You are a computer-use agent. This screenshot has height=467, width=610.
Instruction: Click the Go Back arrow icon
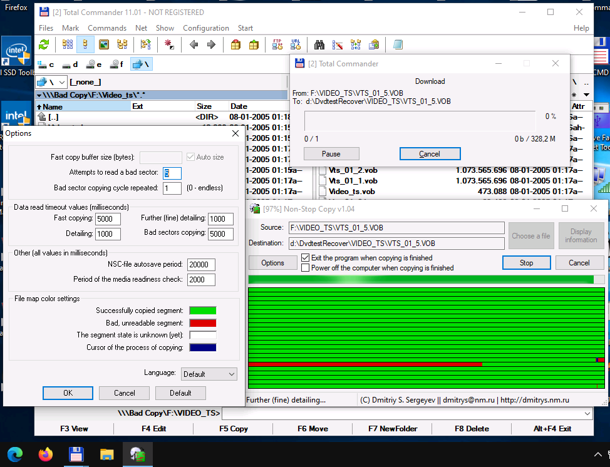(194, 44)
